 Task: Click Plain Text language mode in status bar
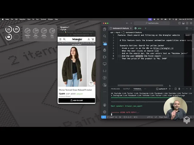pos(163,117)
